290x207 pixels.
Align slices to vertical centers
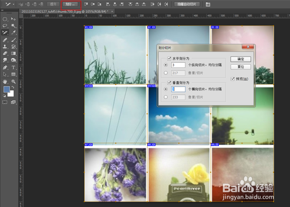tap(93, 4)
